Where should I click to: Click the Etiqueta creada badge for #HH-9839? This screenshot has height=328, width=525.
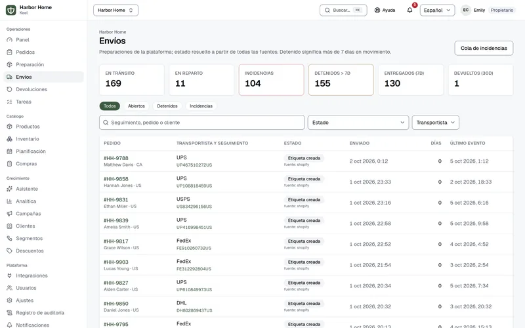click(x=304, y=220)
